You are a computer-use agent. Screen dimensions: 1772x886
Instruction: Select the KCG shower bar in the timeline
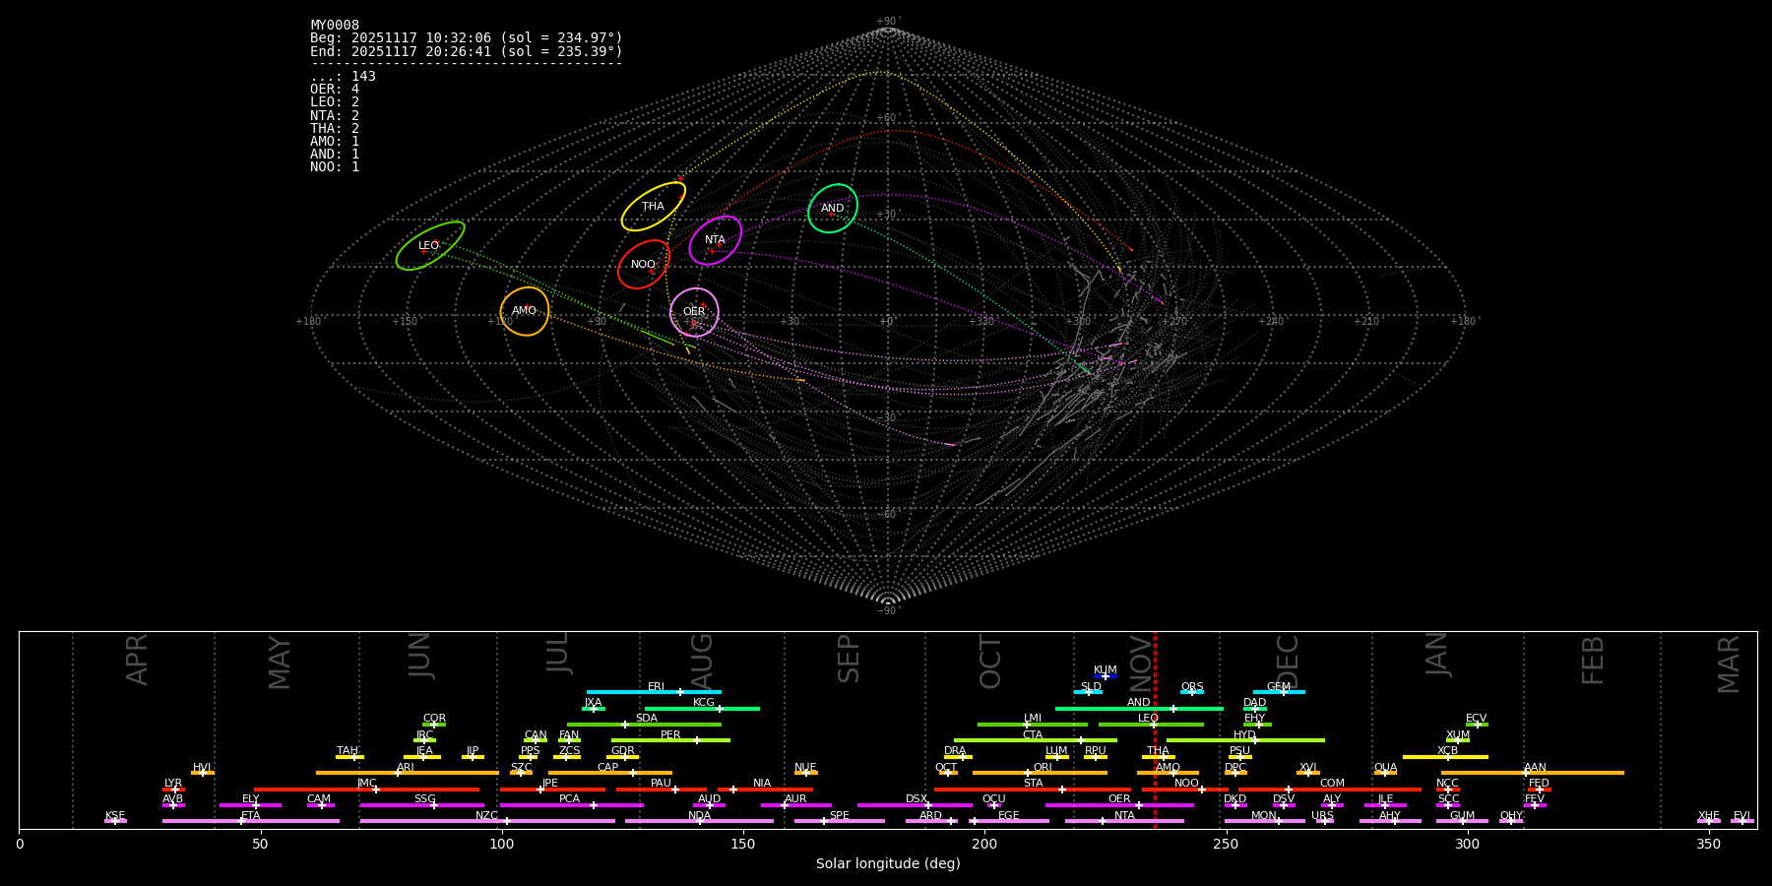coord(702,709)
